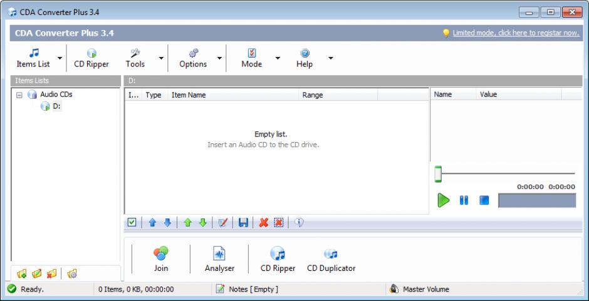This screenshot has height=301, width=589.
Task: Expand the Items List dropdown arrow
Action: (60, 58)
